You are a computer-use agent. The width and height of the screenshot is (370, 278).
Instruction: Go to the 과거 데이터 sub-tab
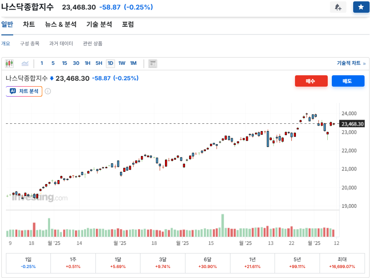click(x=61, y=44)
